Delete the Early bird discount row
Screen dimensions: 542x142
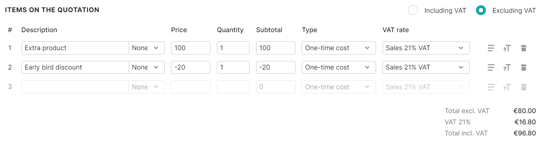tap(523, 68)
